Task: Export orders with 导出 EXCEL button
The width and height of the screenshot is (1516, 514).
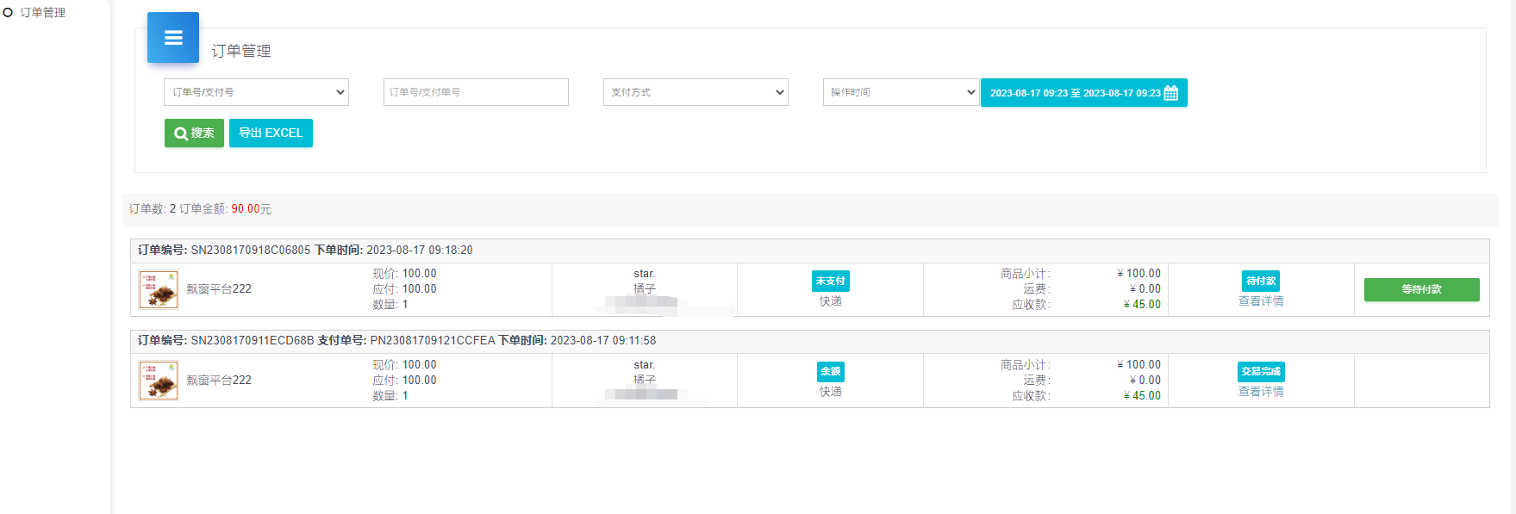Action: click(271, 133)
